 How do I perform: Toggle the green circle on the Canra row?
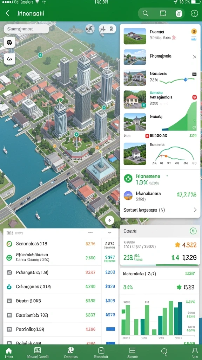click(x=9, y=258)
